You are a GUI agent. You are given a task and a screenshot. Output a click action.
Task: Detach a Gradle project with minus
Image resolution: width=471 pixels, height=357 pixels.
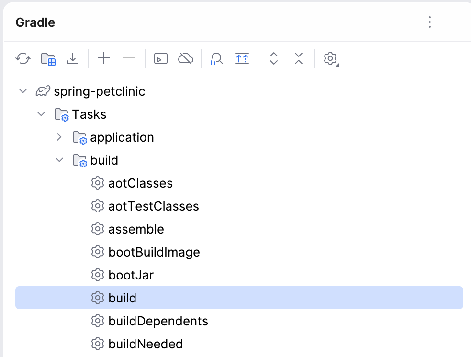tap(128, 58)
